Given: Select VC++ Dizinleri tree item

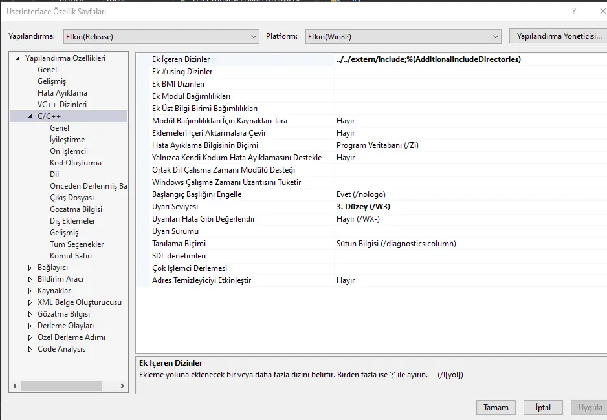Looking at the screenshot, I should (61, 105).
